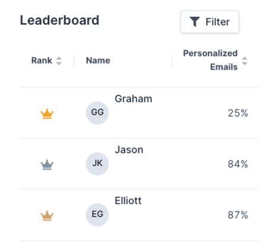Click the Rank column header
This screenshot has width=268, height=252.
[x=42, y=61]
